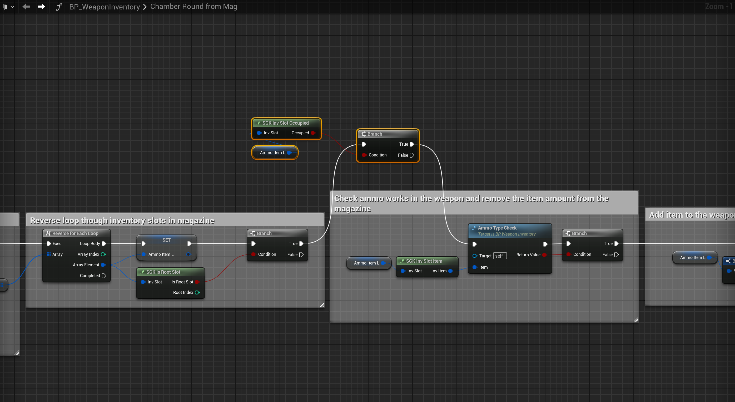Viewport: 735px width, 402px height.
Task: Click the Root Index output pin
Action: (x=197, y=292)
